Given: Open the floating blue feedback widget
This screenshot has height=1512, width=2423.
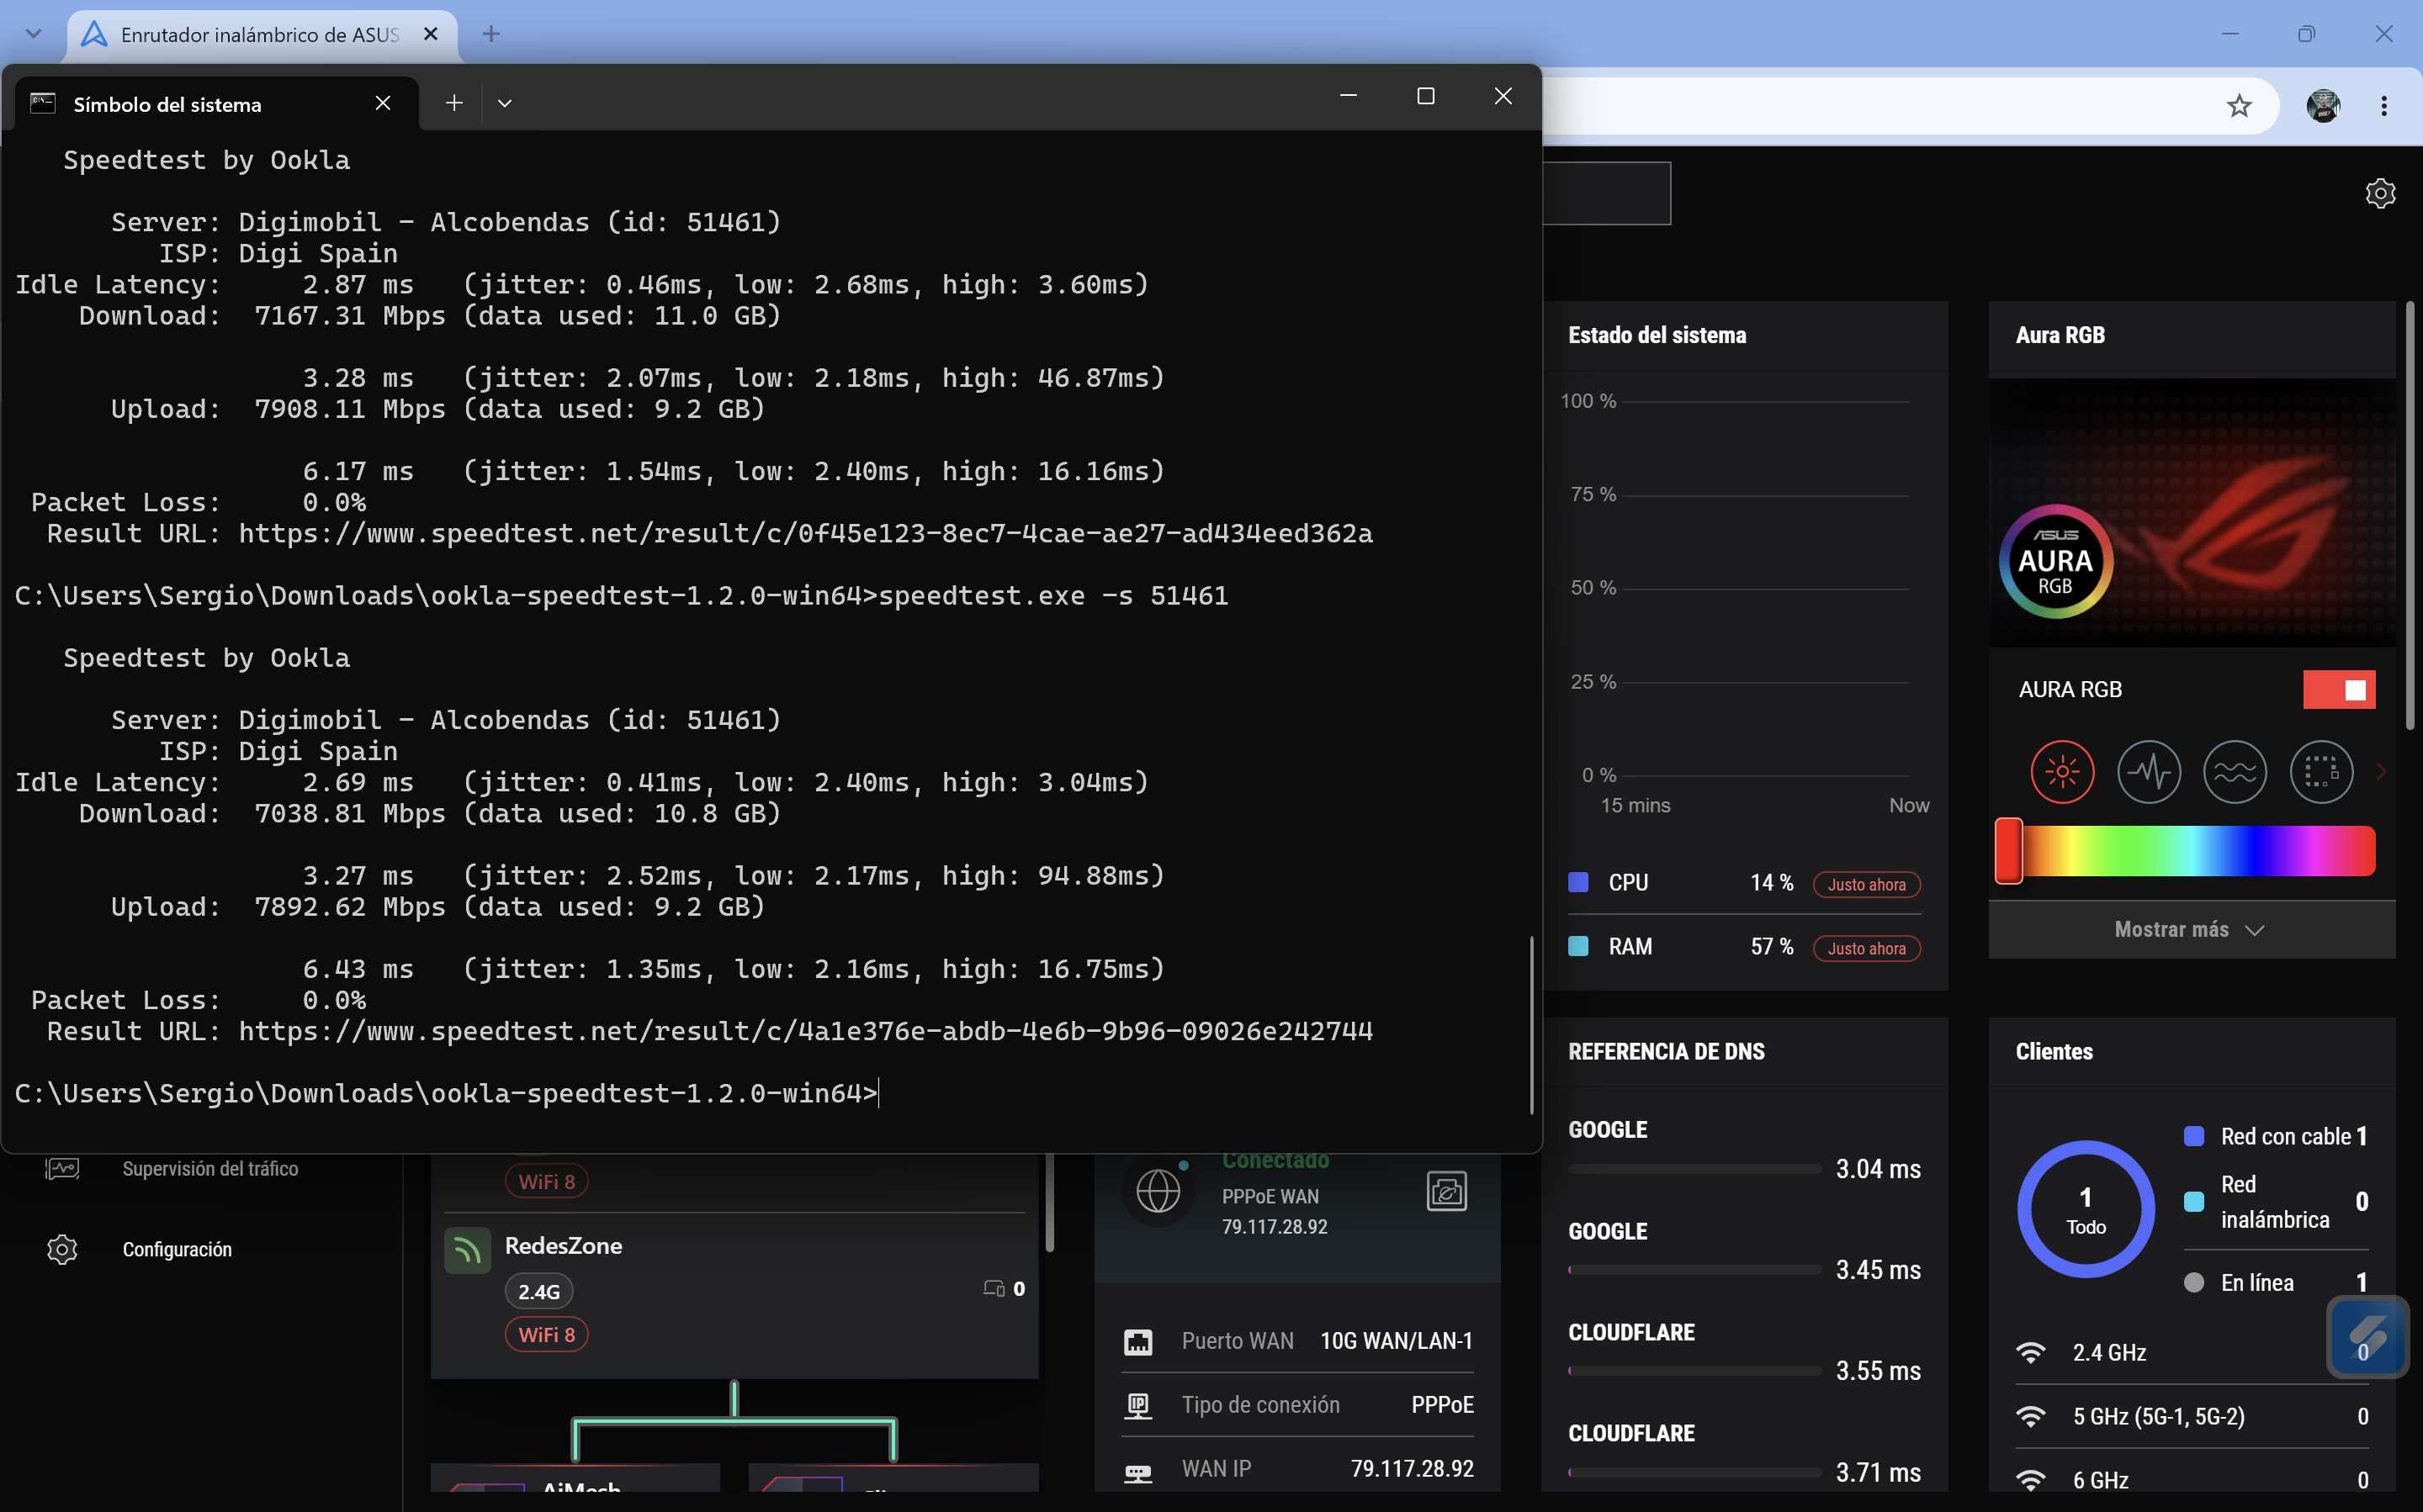Looking at the screenshot, I should [2367, 1337].
